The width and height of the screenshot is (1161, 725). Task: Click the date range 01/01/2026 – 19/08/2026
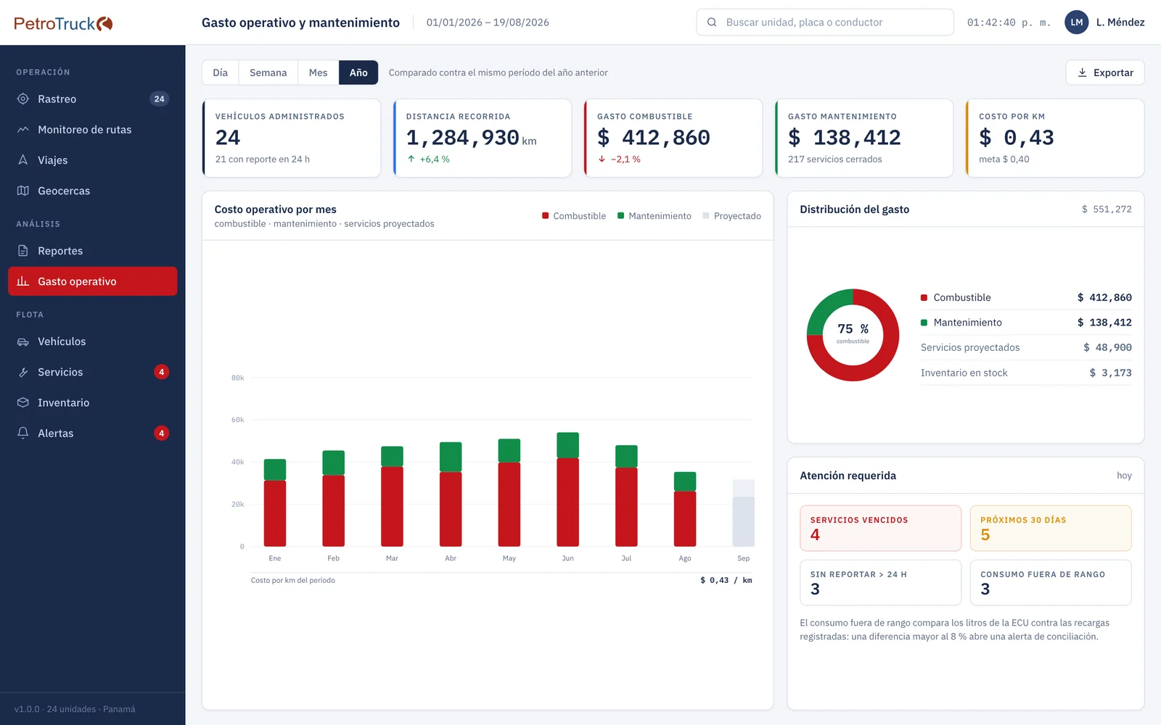pos(488,22)
